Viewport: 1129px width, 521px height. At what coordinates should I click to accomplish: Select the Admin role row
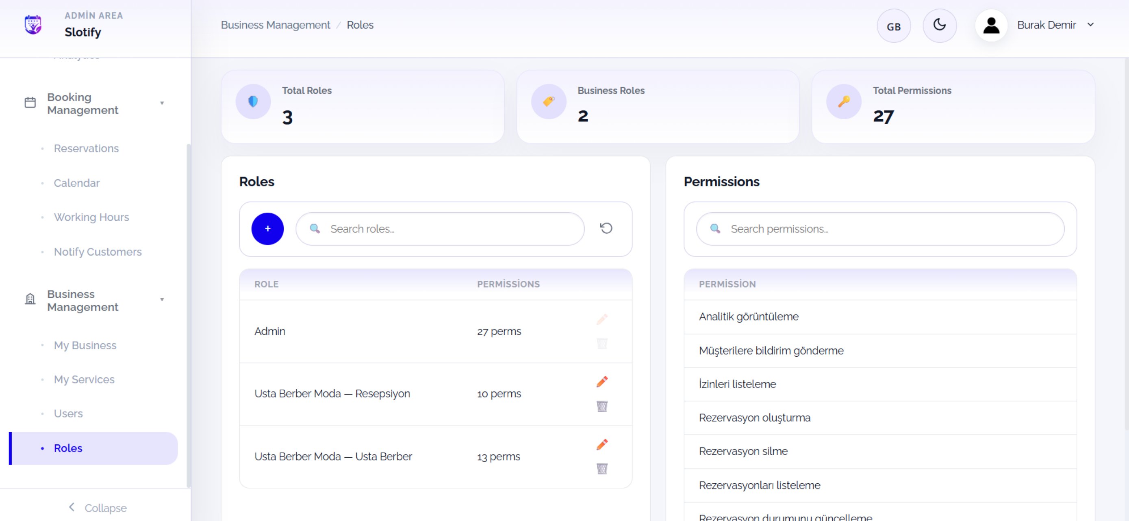[435, 332]
